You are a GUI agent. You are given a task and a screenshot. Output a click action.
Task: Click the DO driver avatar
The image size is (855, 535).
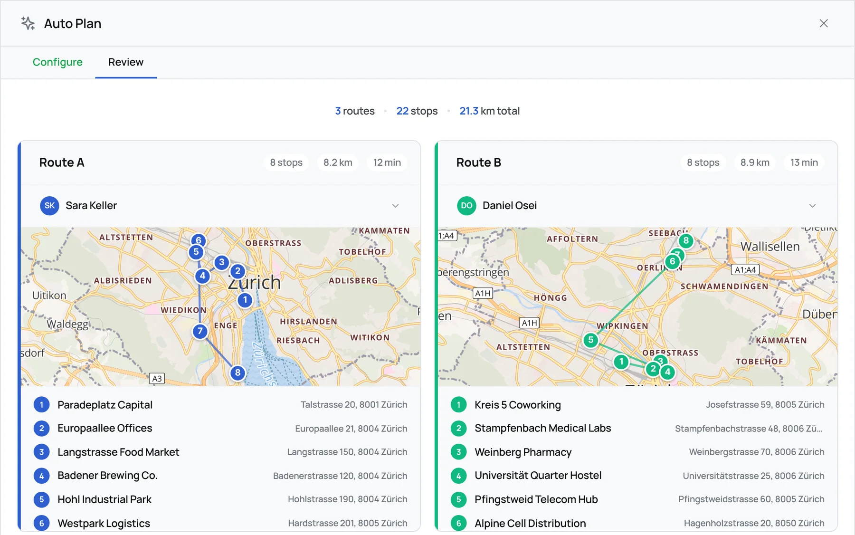click(x=466, y=206)
